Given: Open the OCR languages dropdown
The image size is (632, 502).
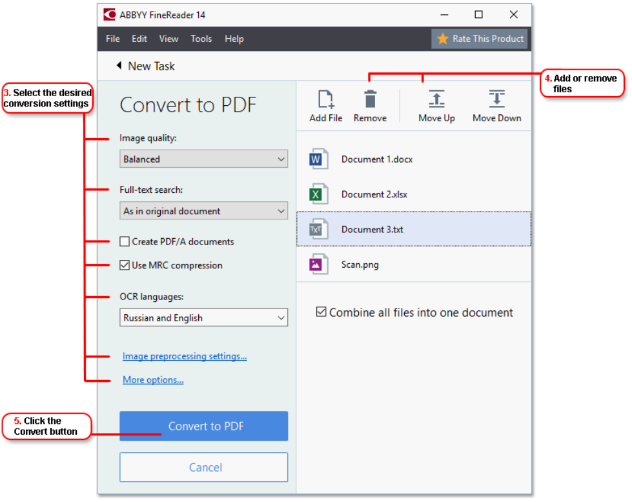Looking at the screenshot, I should click(203, 317).
